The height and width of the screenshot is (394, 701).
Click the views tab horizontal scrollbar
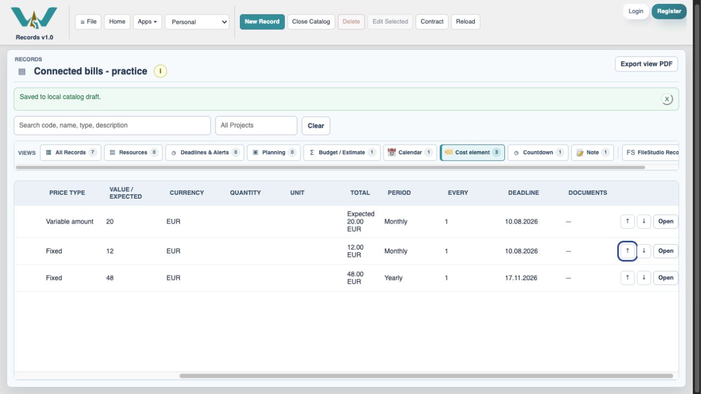tap(331, 167)
